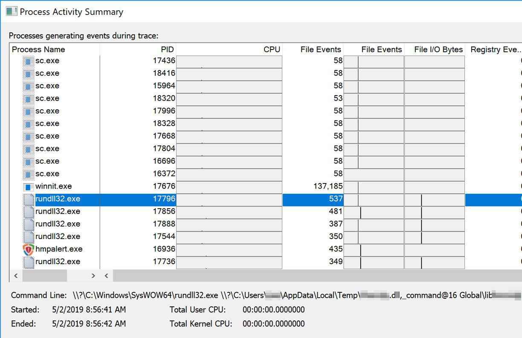The height and width of the screenshot is (338, 522).
Task: Click the icon of sc.exe with PID 18328
Action: click(28, 124)
